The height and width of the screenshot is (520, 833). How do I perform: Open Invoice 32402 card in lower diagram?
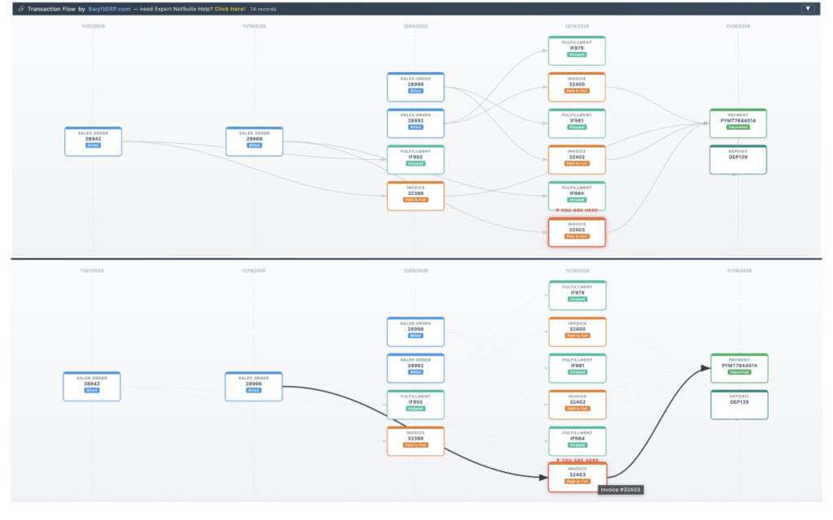(578, 405)
